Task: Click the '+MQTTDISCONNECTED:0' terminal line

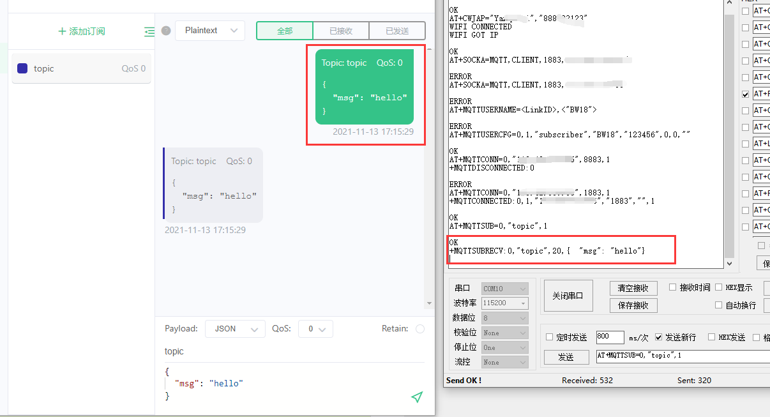Action: pos(492,168)
